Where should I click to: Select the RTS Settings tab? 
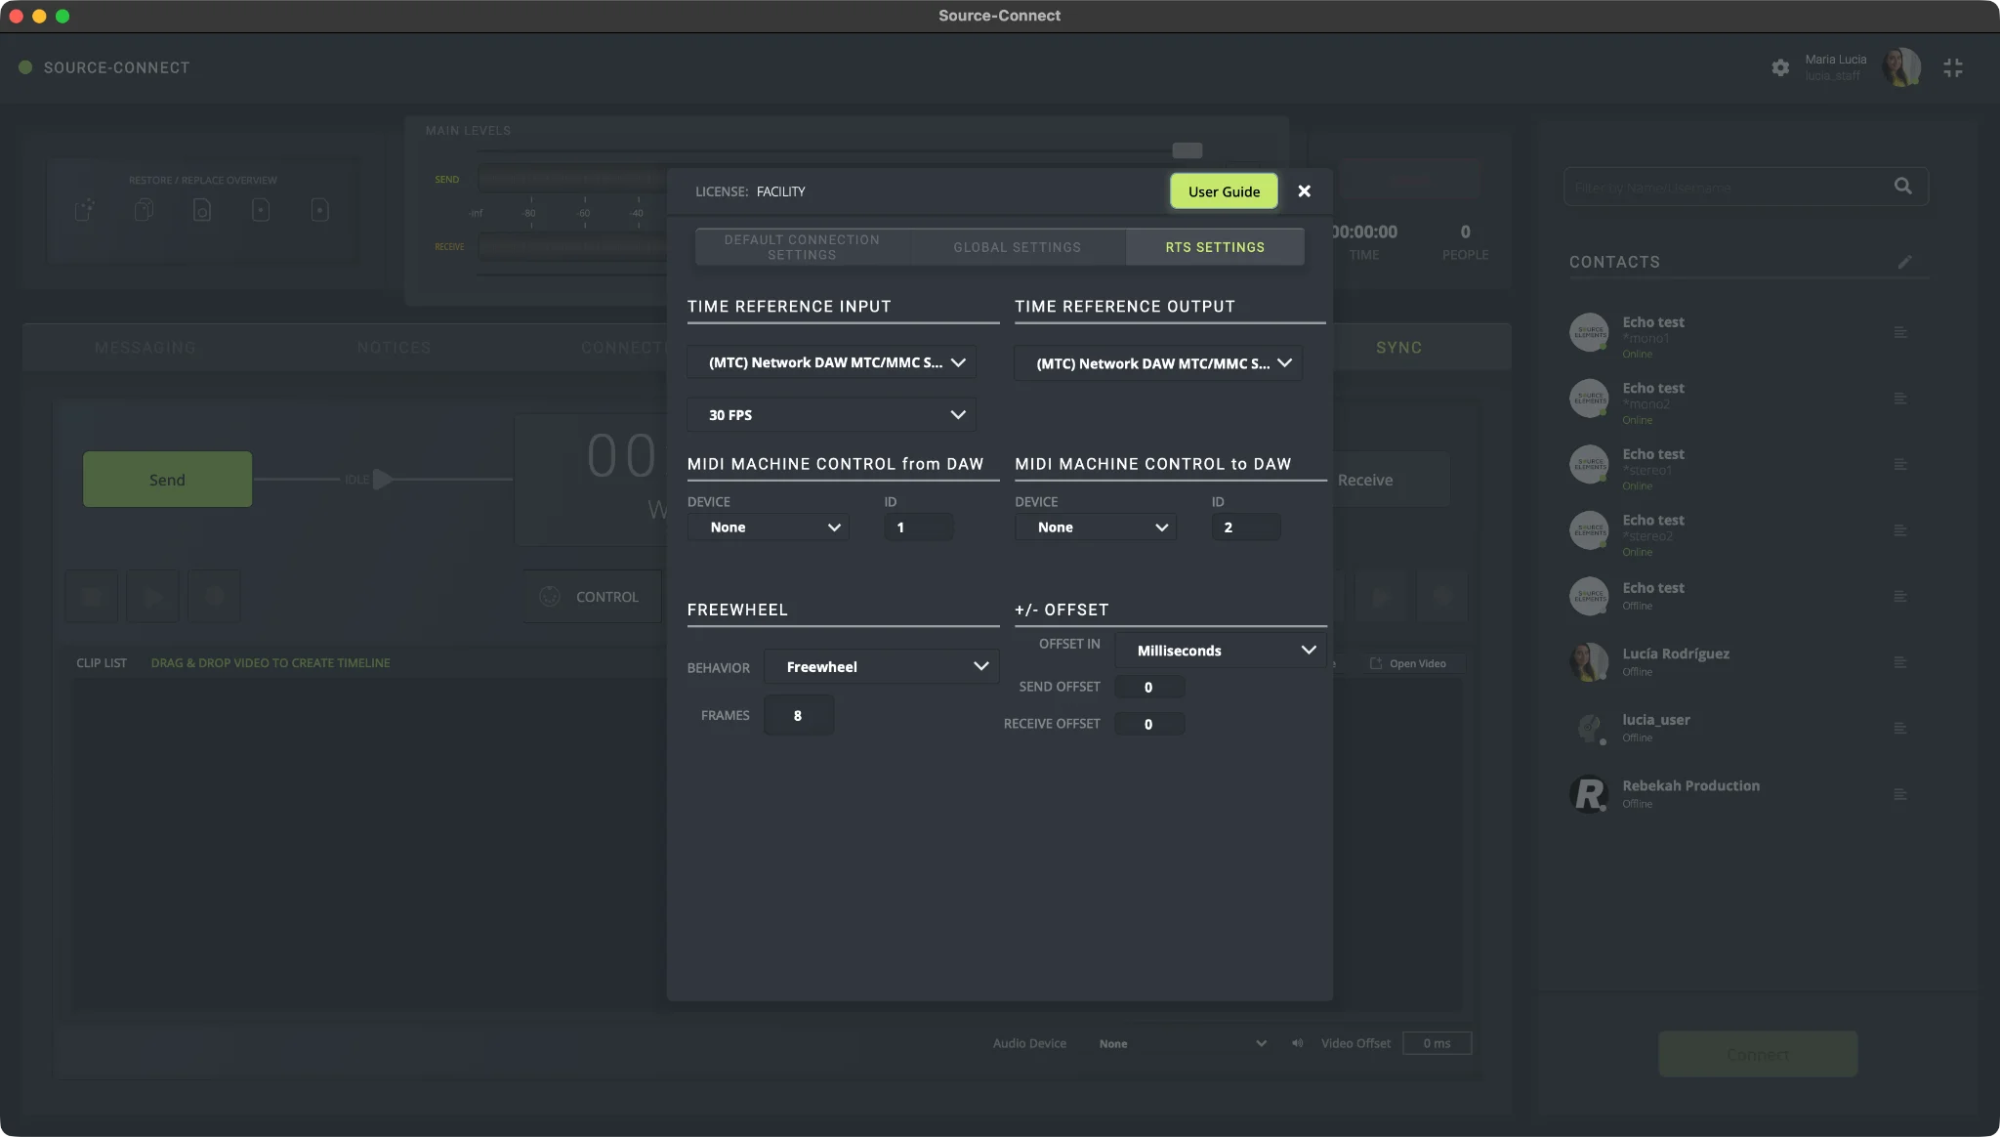(1215, 247)
